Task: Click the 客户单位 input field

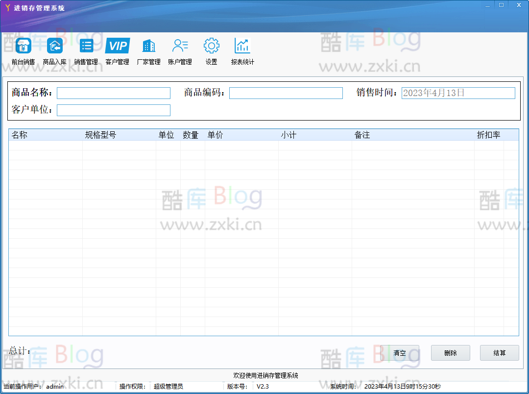Action: (x=113, y=110)
